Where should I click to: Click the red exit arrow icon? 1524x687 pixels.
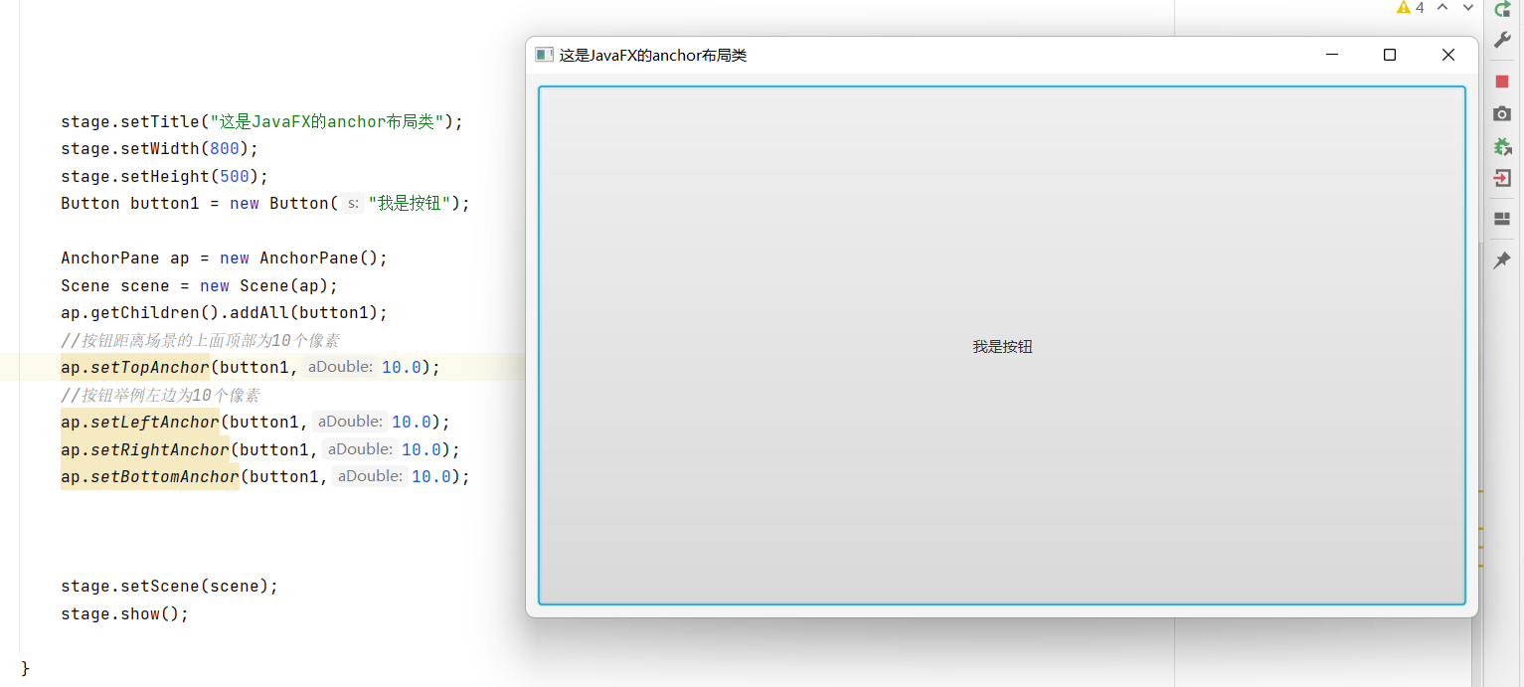pyautogui.click(x=1502, y=178)
